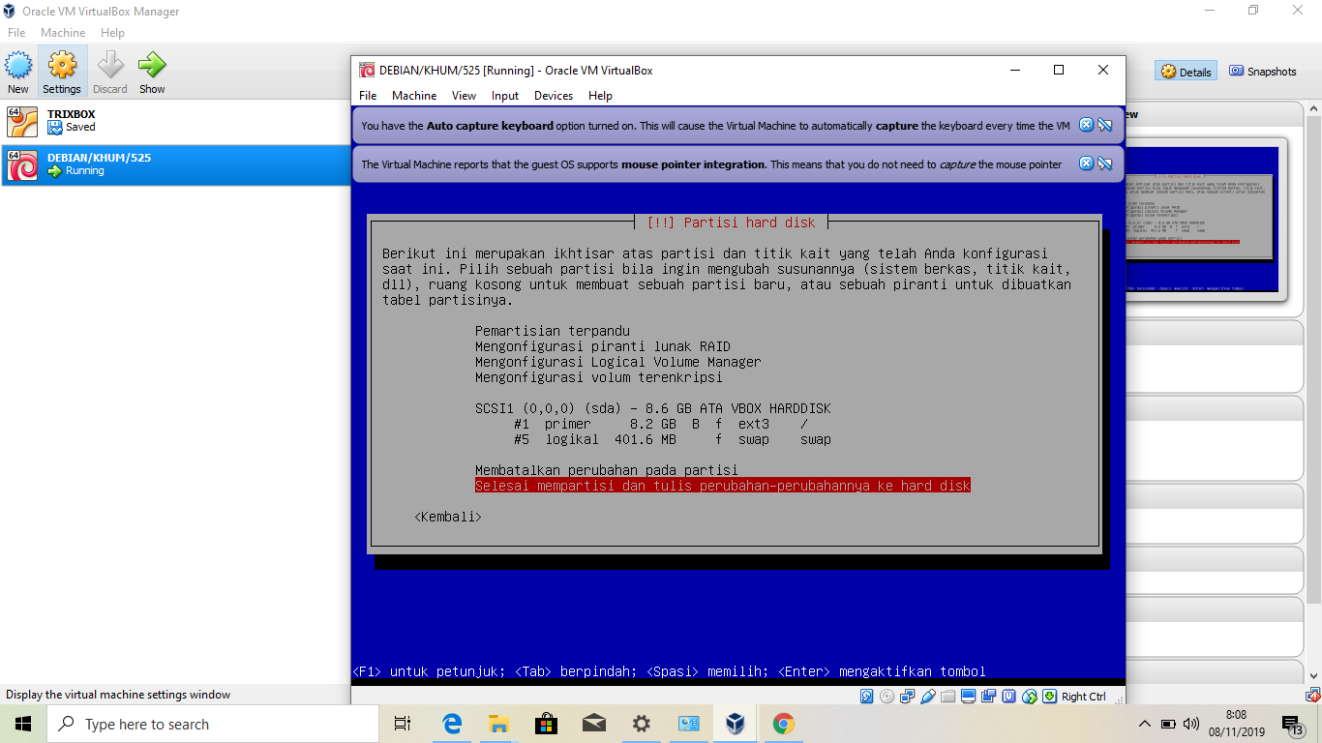
Task: Click Windows Start button
Action: 23,724
